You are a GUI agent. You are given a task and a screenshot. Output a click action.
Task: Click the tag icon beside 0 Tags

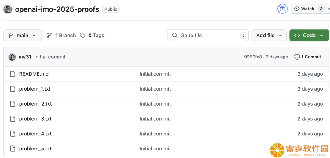(x=83, y=36)
